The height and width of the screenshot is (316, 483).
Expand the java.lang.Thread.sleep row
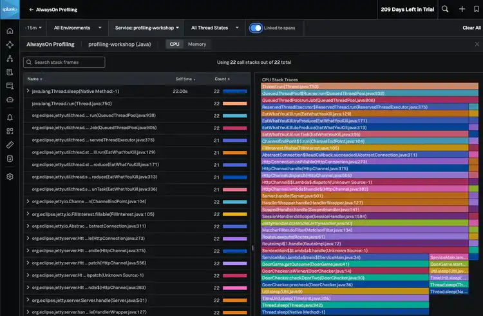click(x=28, y=92)
